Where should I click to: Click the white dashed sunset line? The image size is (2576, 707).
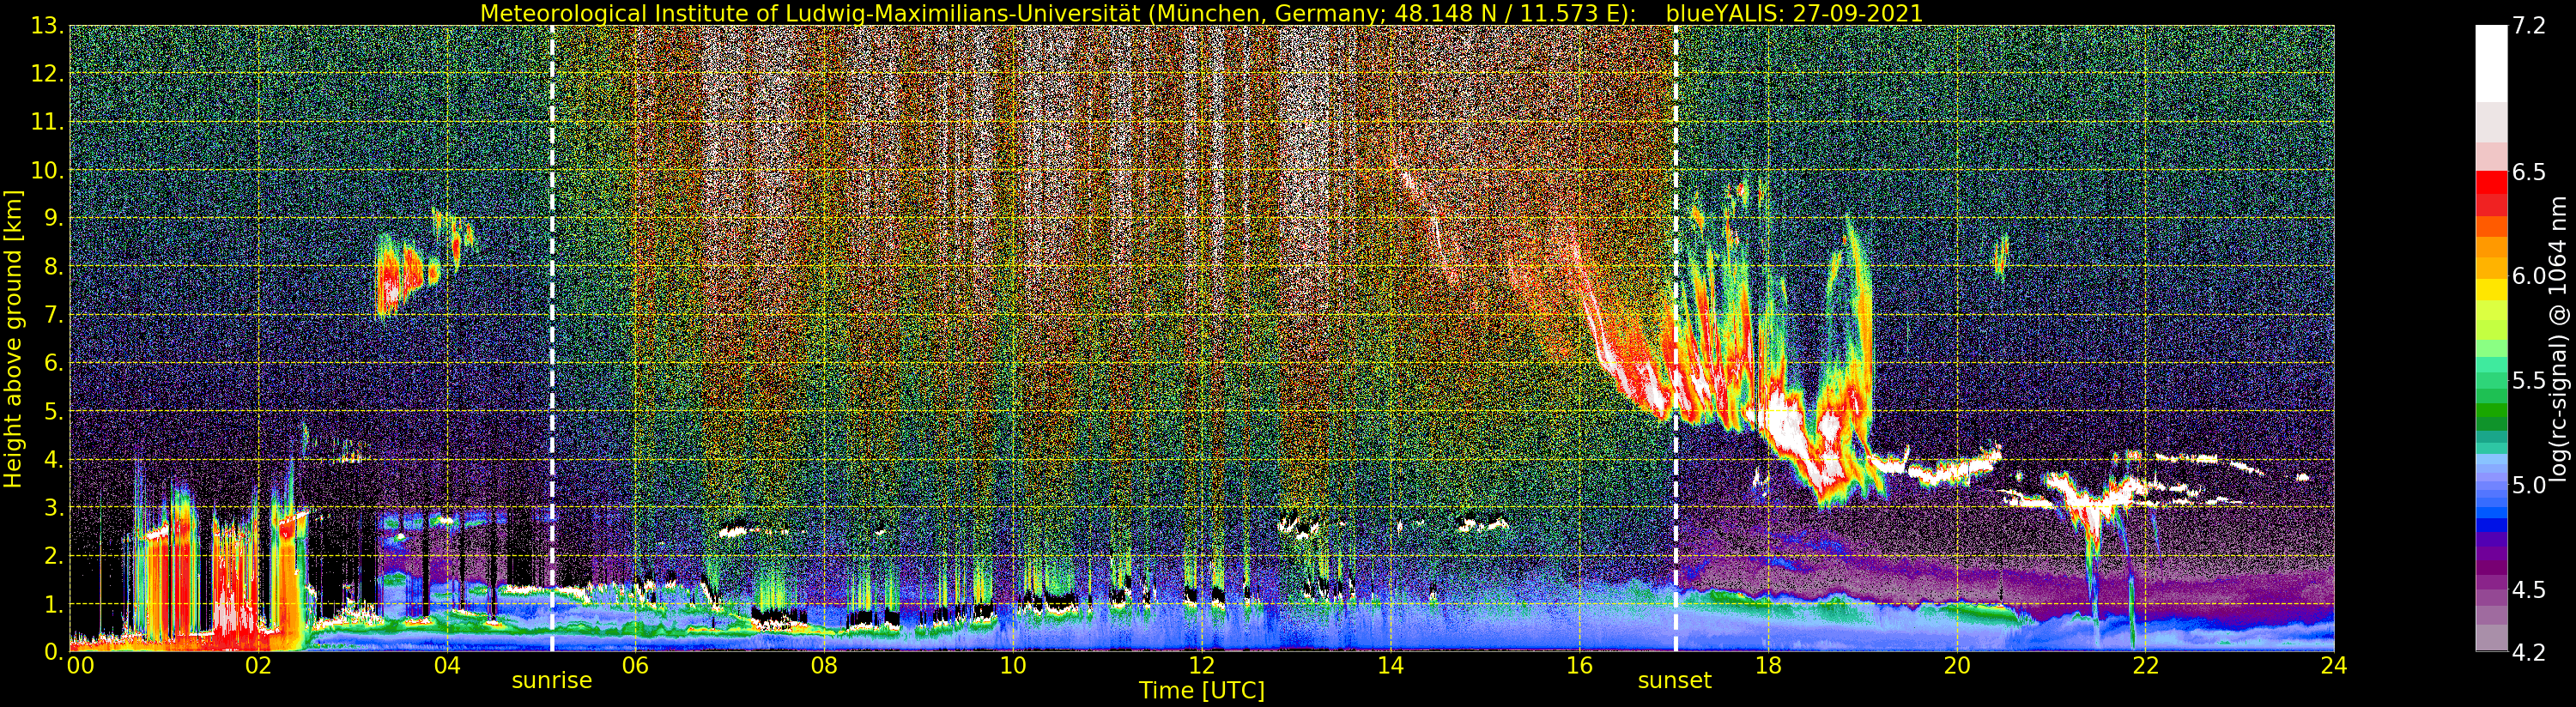click(x=1675, y=340)
